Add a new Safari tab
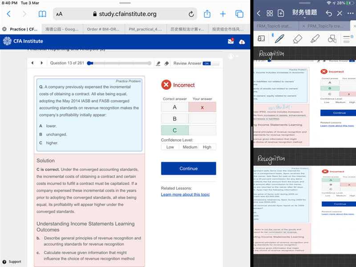This screenshot has height=267, width=356. [x=223, y=14]
